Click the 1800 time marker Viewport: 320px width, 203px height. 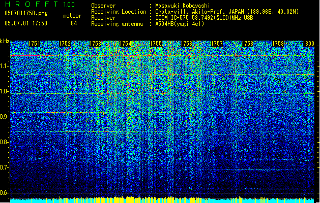coord(308,44)
